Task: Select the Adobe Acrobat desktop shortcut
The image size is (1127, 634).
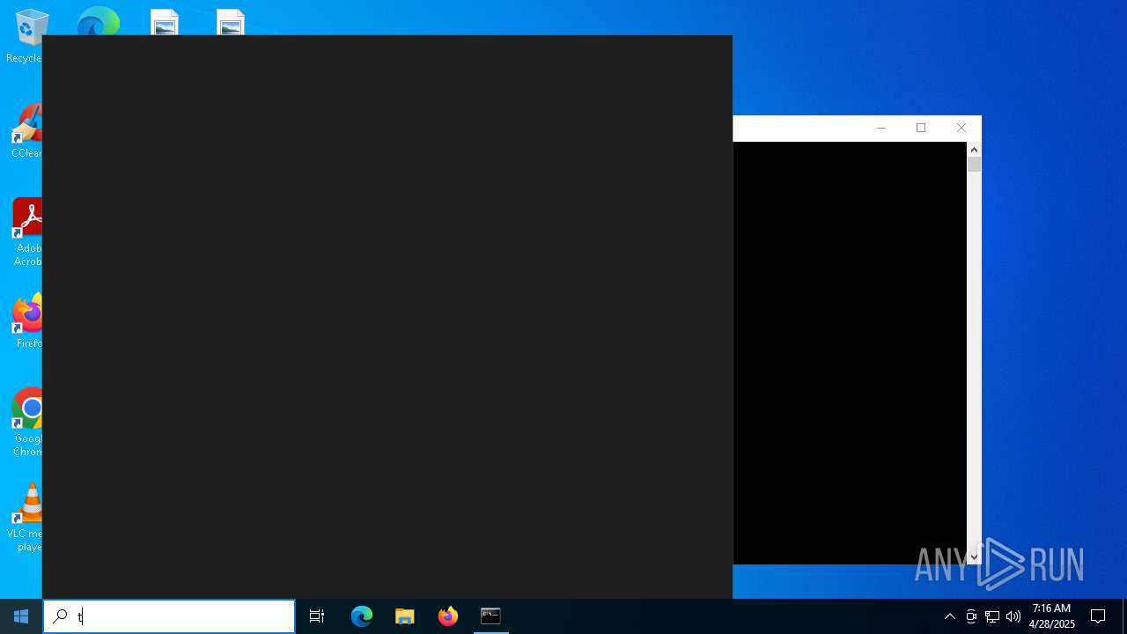Action: tap(28, 232)
